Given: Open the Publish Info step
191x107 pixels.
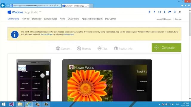Looking at the screenshot, I should [x=123, y=48].
